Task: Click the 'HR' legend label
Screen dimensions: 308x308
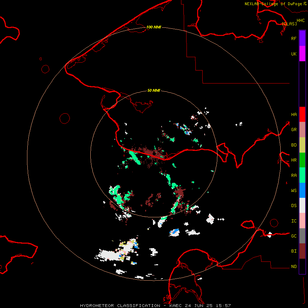Action: (x=294, y=160)
